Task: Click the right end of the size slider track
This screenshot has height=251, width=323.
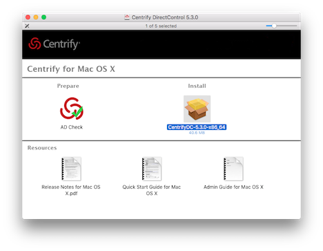Action: [x=296, y=26]
